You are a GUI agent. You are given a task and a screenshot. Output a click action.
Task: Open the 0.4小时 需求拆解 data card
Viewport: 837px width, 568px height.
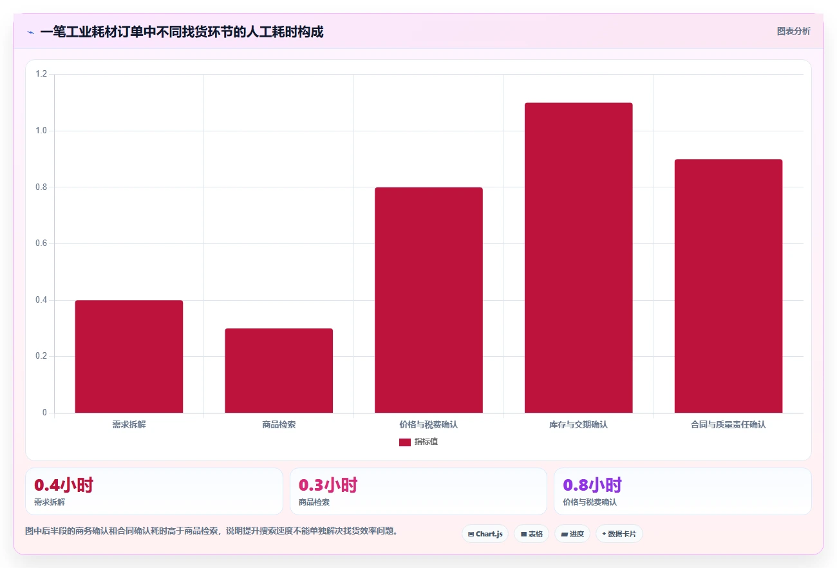[x=154, y=491]
